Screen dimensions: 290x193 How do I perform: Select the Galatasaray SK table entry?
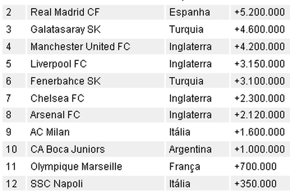[x=65, y=30]
